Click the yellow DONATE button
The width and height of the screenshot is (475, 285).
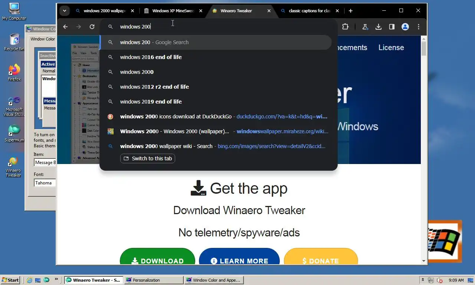click(x=321, y=257)
